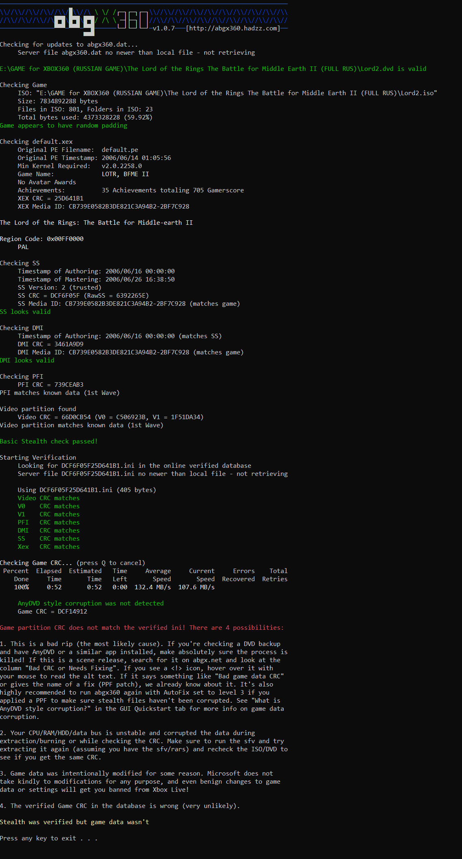Click 'Min Kernel Required: v2.0.2258.0' line
Viewport: 462px width, 859px height.
[80, 166]
